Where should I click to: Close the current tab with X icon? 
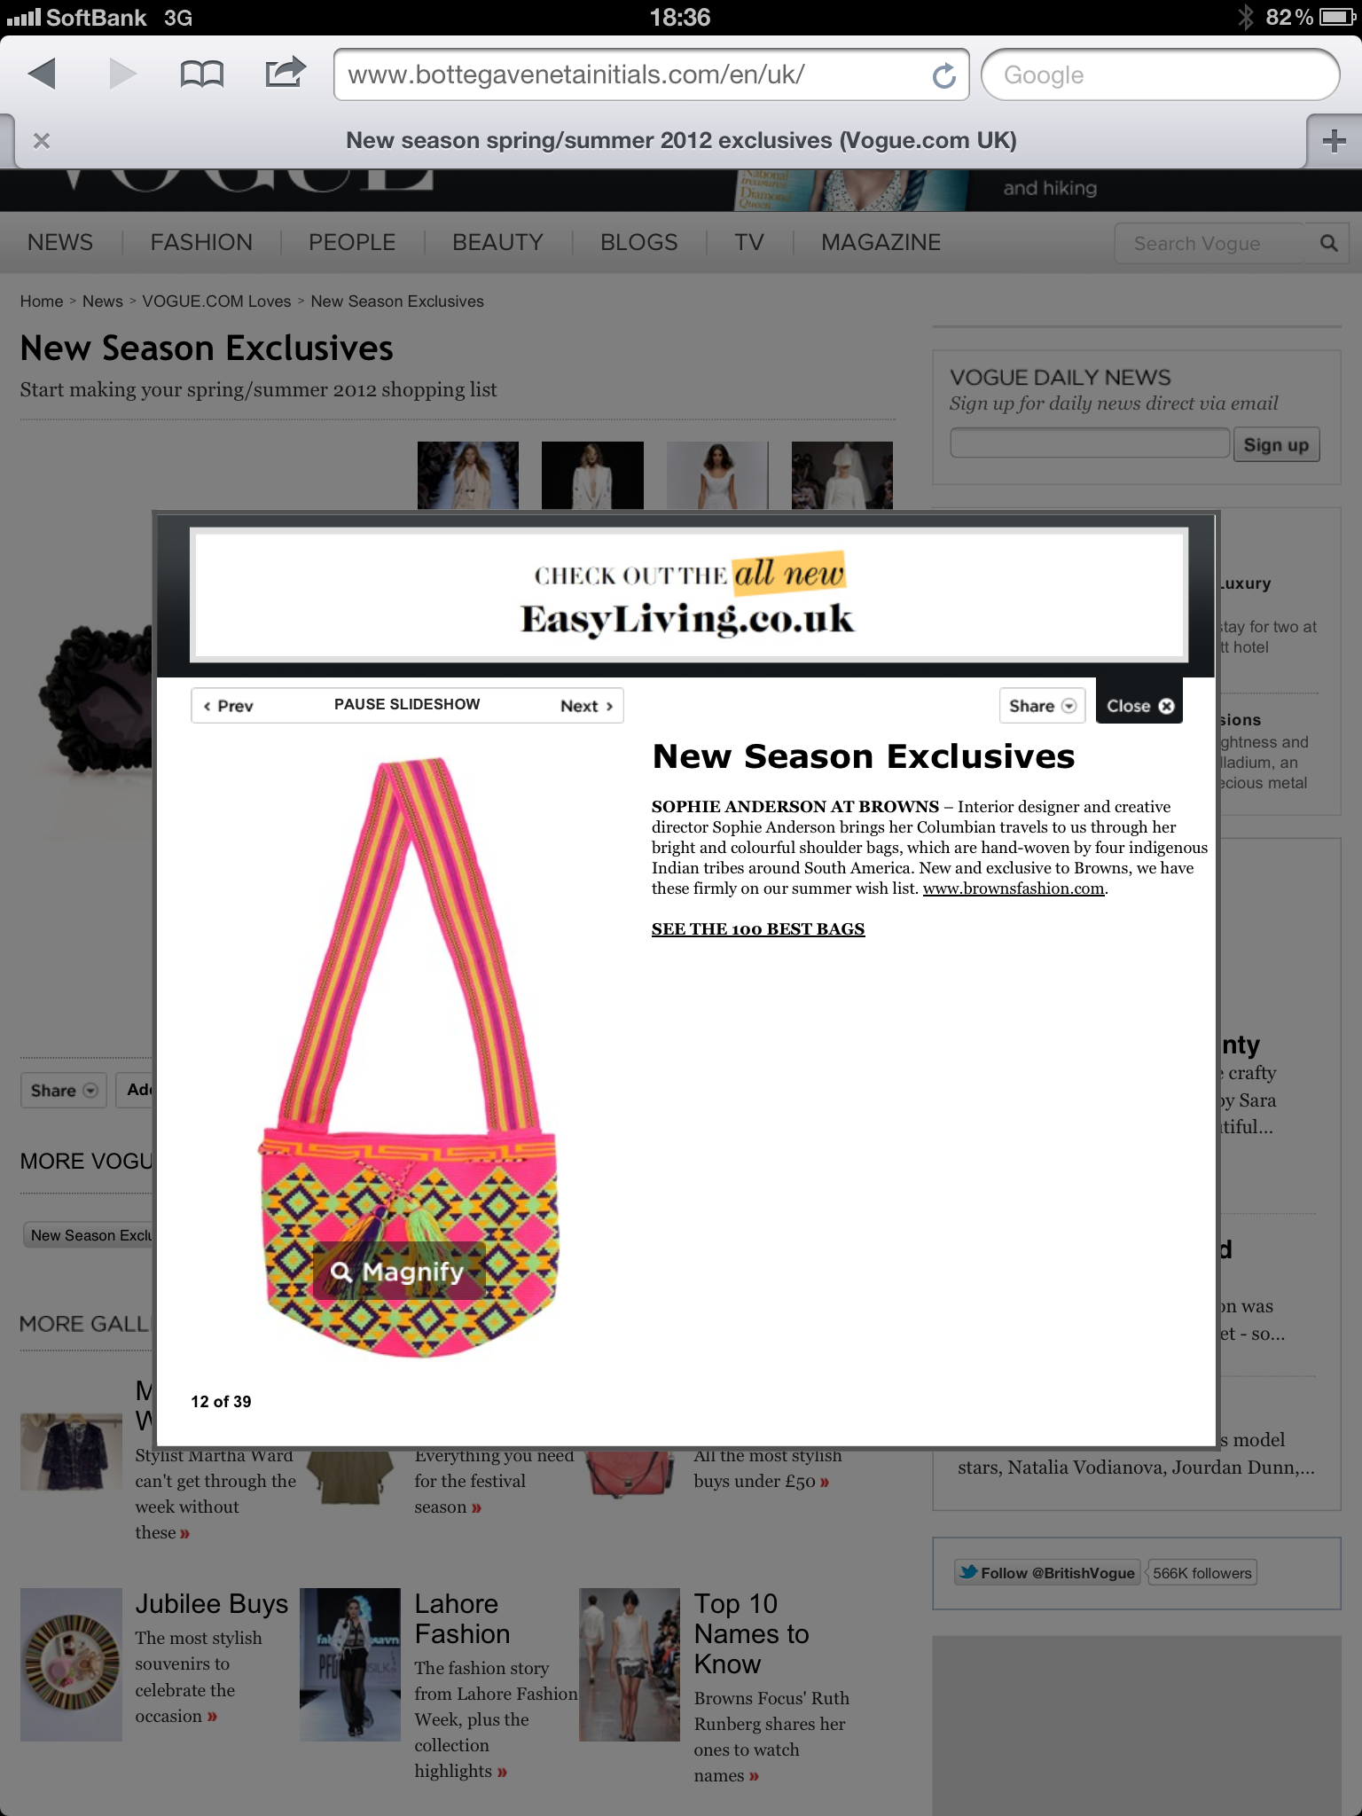41,140
